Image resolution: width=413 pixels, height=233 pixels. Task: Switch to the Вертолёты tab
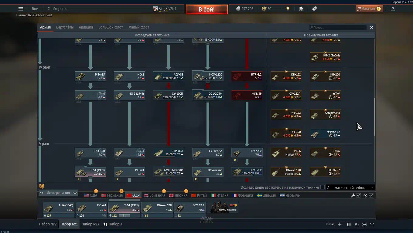65,27
